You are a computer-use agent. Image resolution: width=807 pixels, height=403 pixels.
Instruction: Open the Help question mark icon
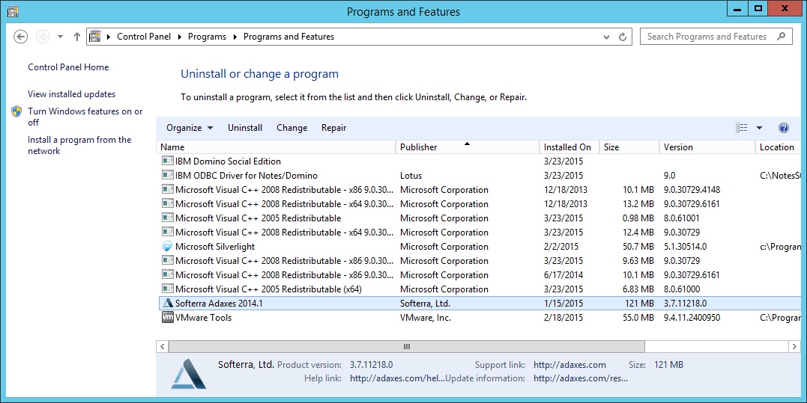point(783,128)
